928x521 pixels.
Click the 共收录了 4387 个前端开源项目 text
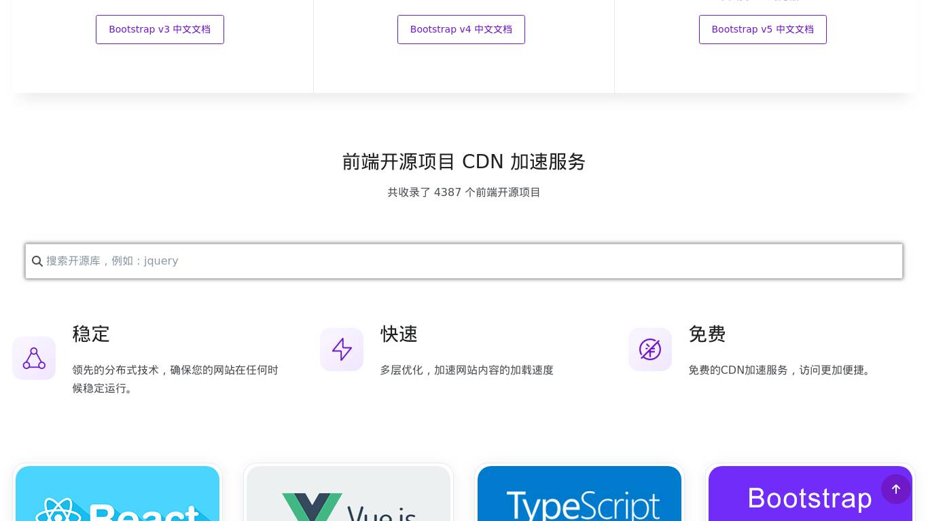pos(464,192)
